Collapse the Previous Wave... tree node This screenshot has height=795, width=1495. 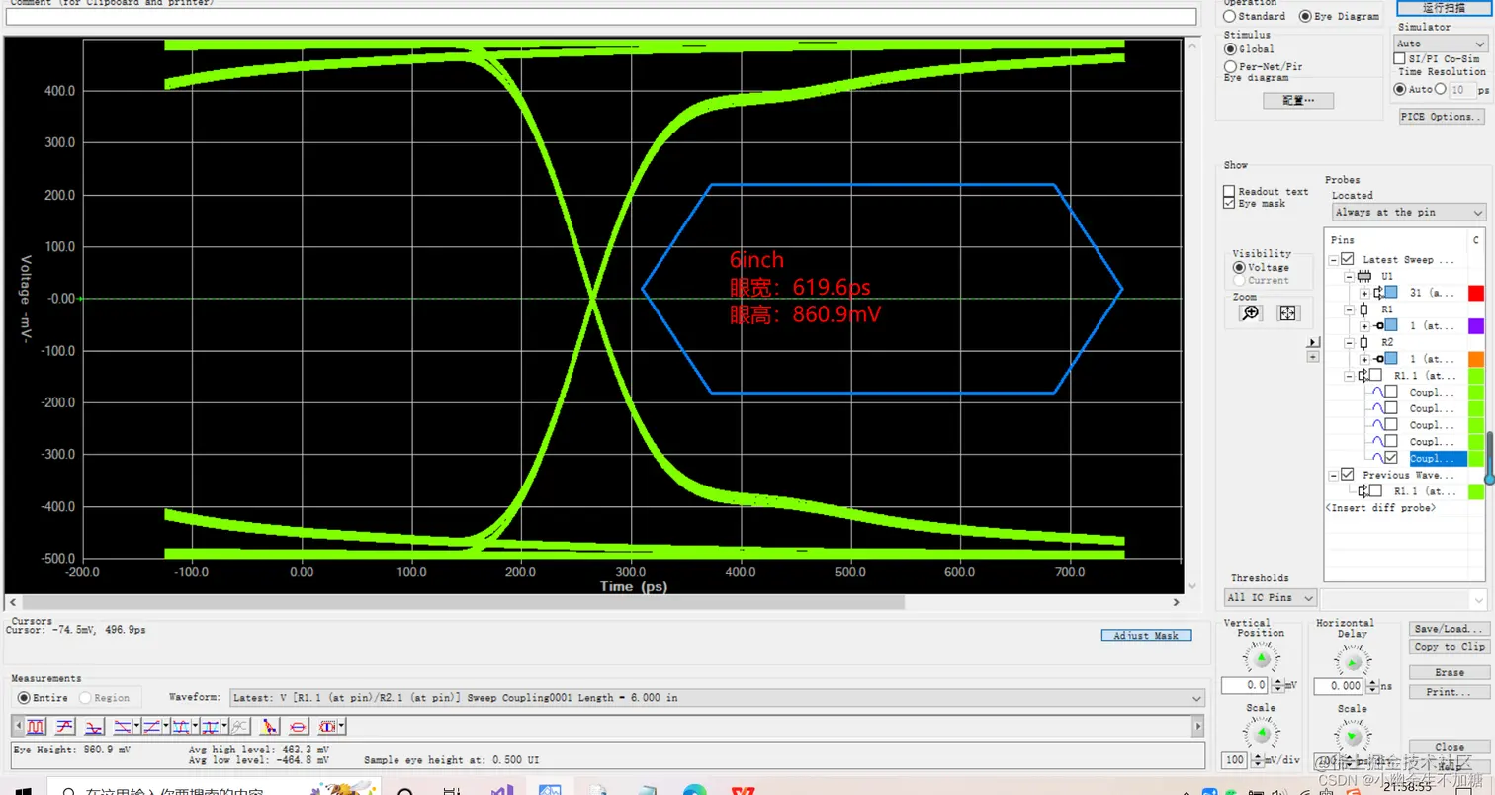tap(1334, 475)
